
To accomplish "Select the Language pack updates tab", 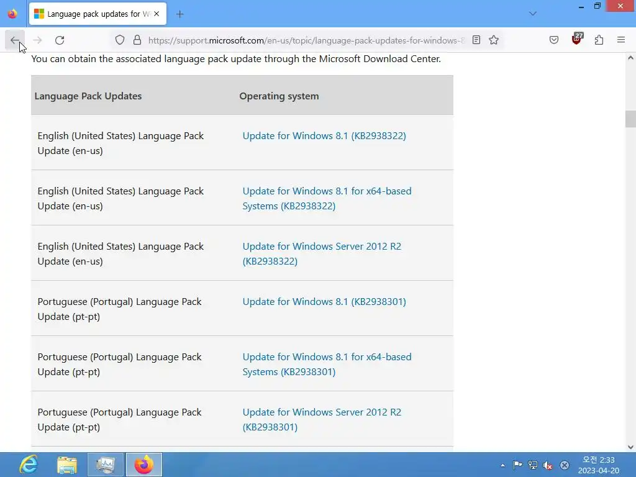I will (x=98, y=14).
